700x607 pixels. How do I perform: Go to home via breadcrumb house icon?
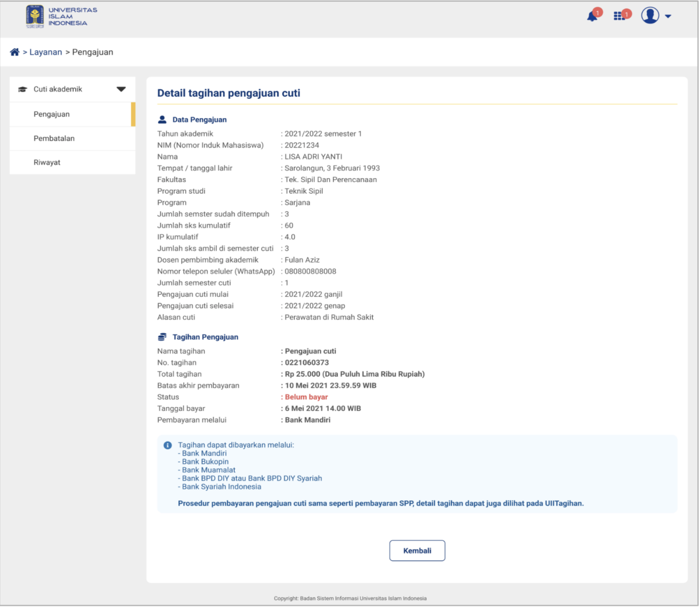(x=15, y=52)
